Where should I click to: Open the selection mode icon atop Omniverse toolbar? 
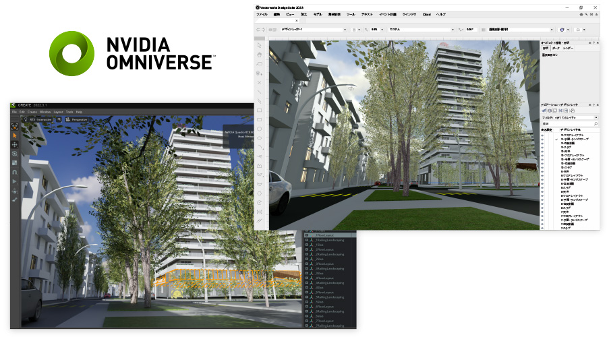(15, 127)
